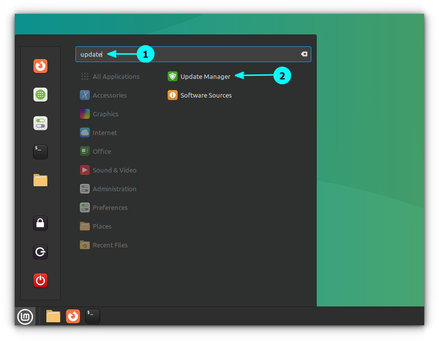Launch Software Manager from the sidebar
Image resolution: width=439 pixels, height=341 pixels.
point(40,95)
